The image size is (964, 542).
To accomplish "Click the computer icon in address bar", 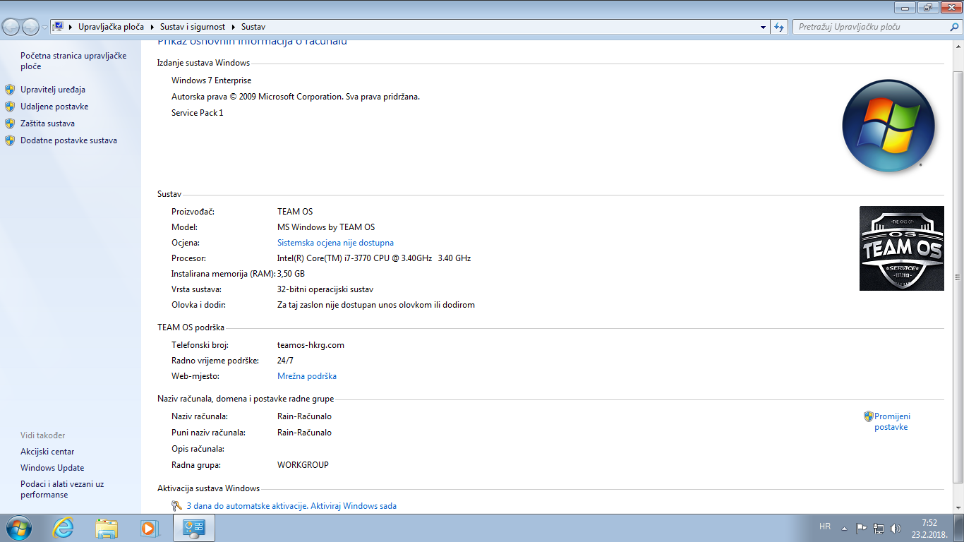I will pos(59,26).
